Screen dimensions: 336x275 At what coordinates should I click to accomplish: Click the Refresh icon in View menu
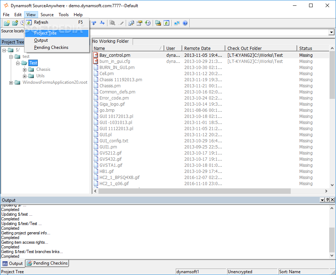(x=29, y=22)
